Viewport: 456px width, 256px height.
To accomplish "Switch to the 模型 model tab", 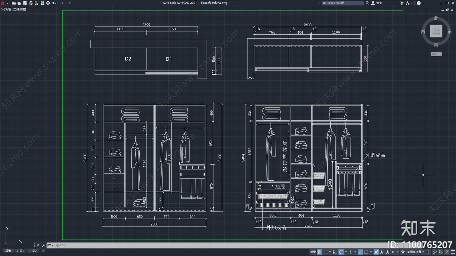I will (8, 251).
